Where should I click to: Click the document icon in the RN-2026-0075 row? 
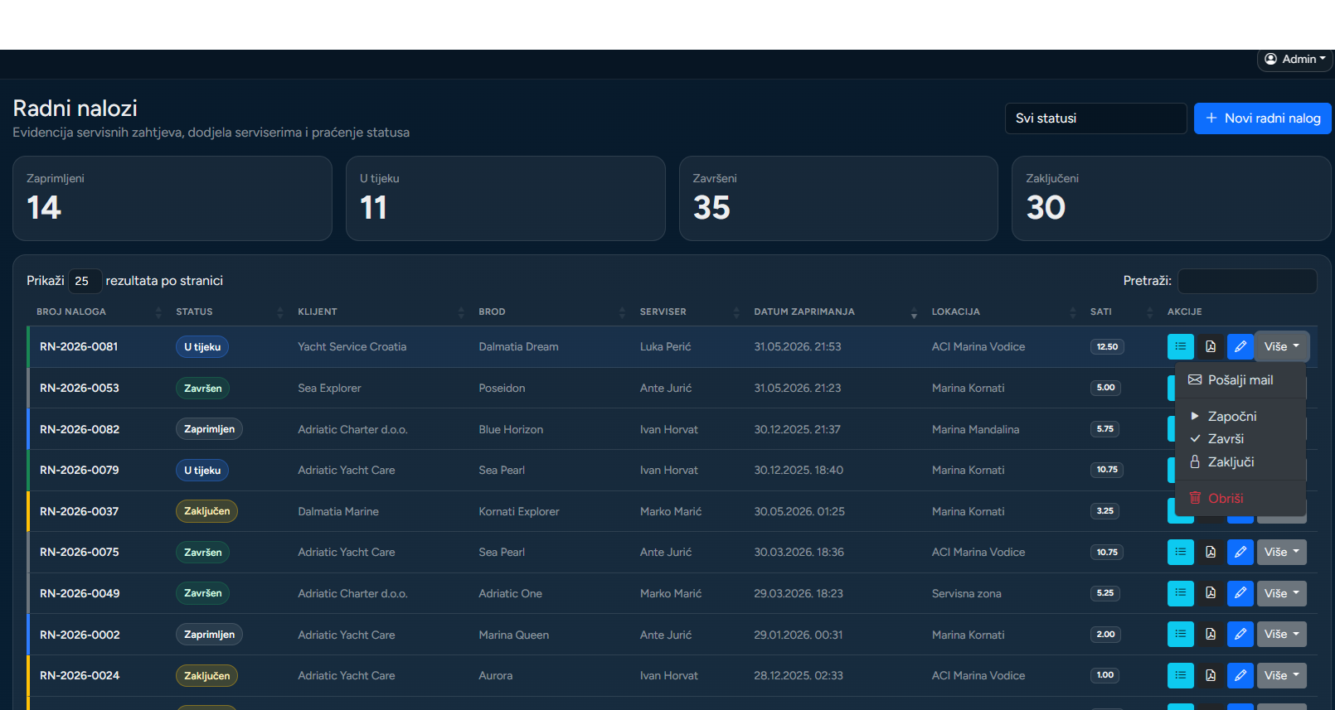pos(1211,552)
